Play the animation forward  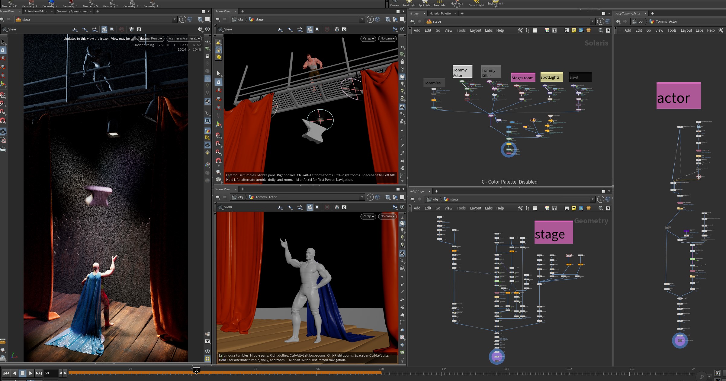point(31,373)
